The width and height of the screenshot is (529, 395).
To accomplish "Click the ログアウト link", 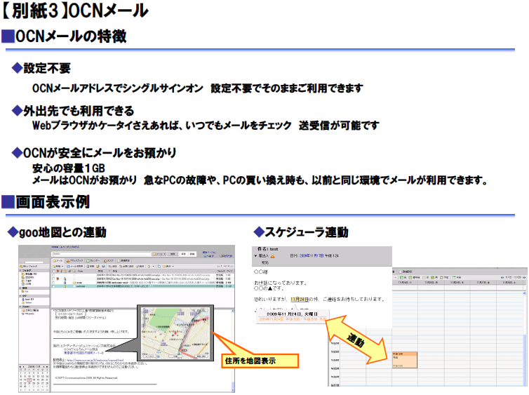I will pos(226,256).
